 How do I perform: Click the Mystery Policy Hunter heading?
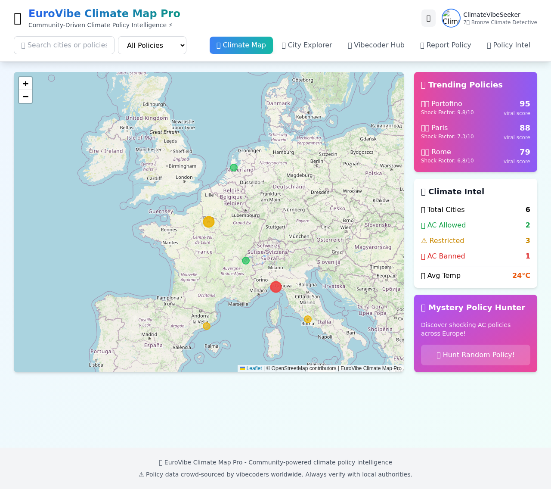point(473,308)
